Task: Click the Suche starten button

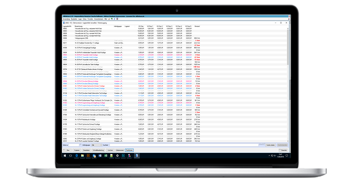Action: [x=270, y=144]
